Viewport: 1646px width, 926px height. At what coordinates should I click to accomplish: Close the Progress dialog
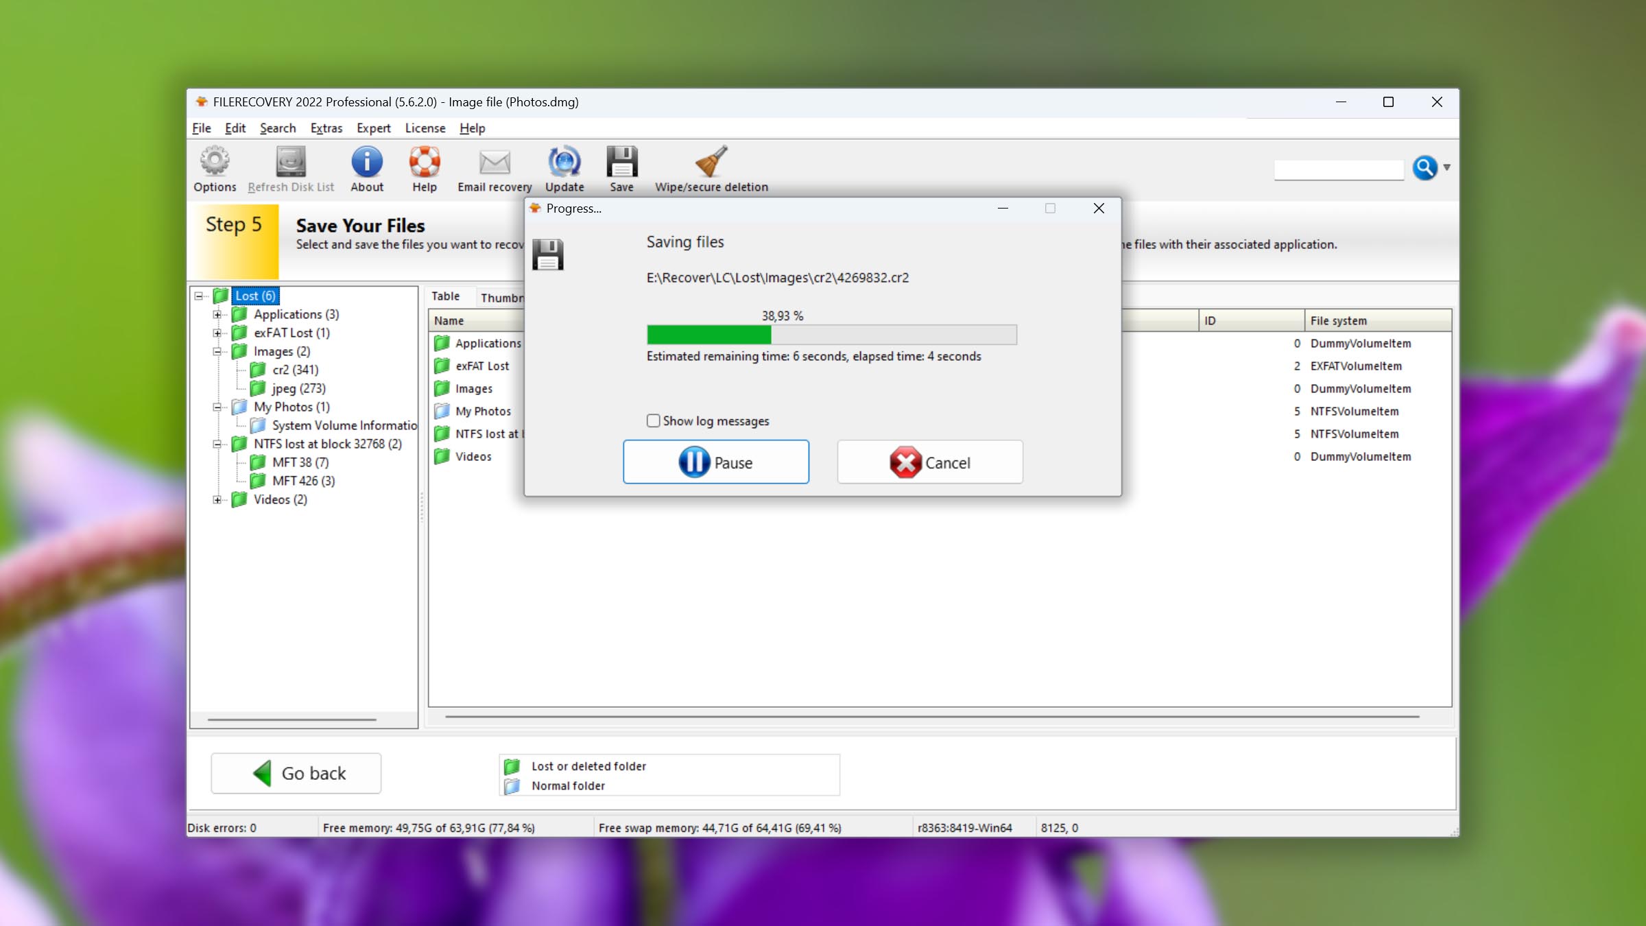(x=1099, y=209)
